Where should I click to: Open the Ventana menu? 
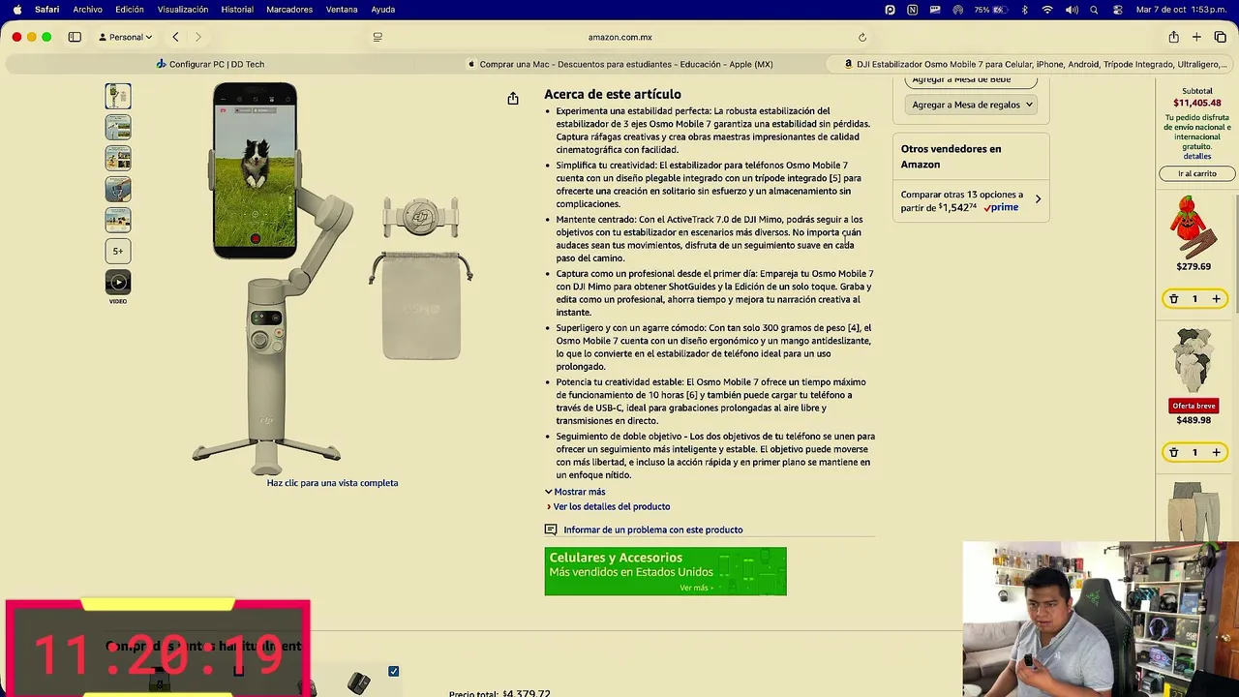coord(342,10)
